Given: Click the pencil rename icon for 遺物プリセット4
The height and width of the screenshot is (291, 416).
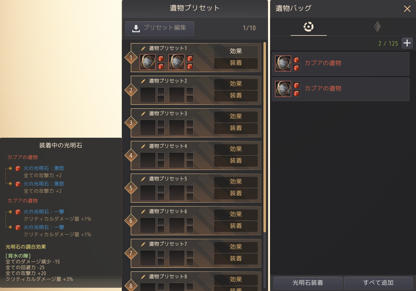Looking at the screenshot, I should (143, 146).
